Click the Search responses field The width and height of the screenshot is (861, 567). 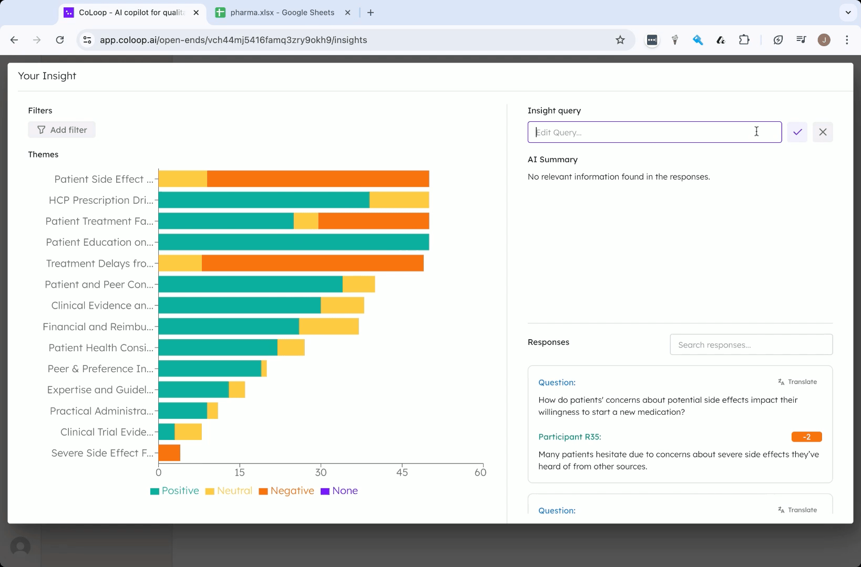click(x=751, y=345)
